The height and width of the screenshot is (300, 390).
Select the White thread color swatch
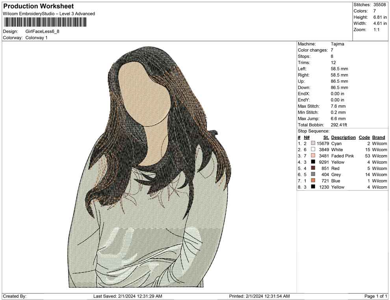[x=313, y=150]
